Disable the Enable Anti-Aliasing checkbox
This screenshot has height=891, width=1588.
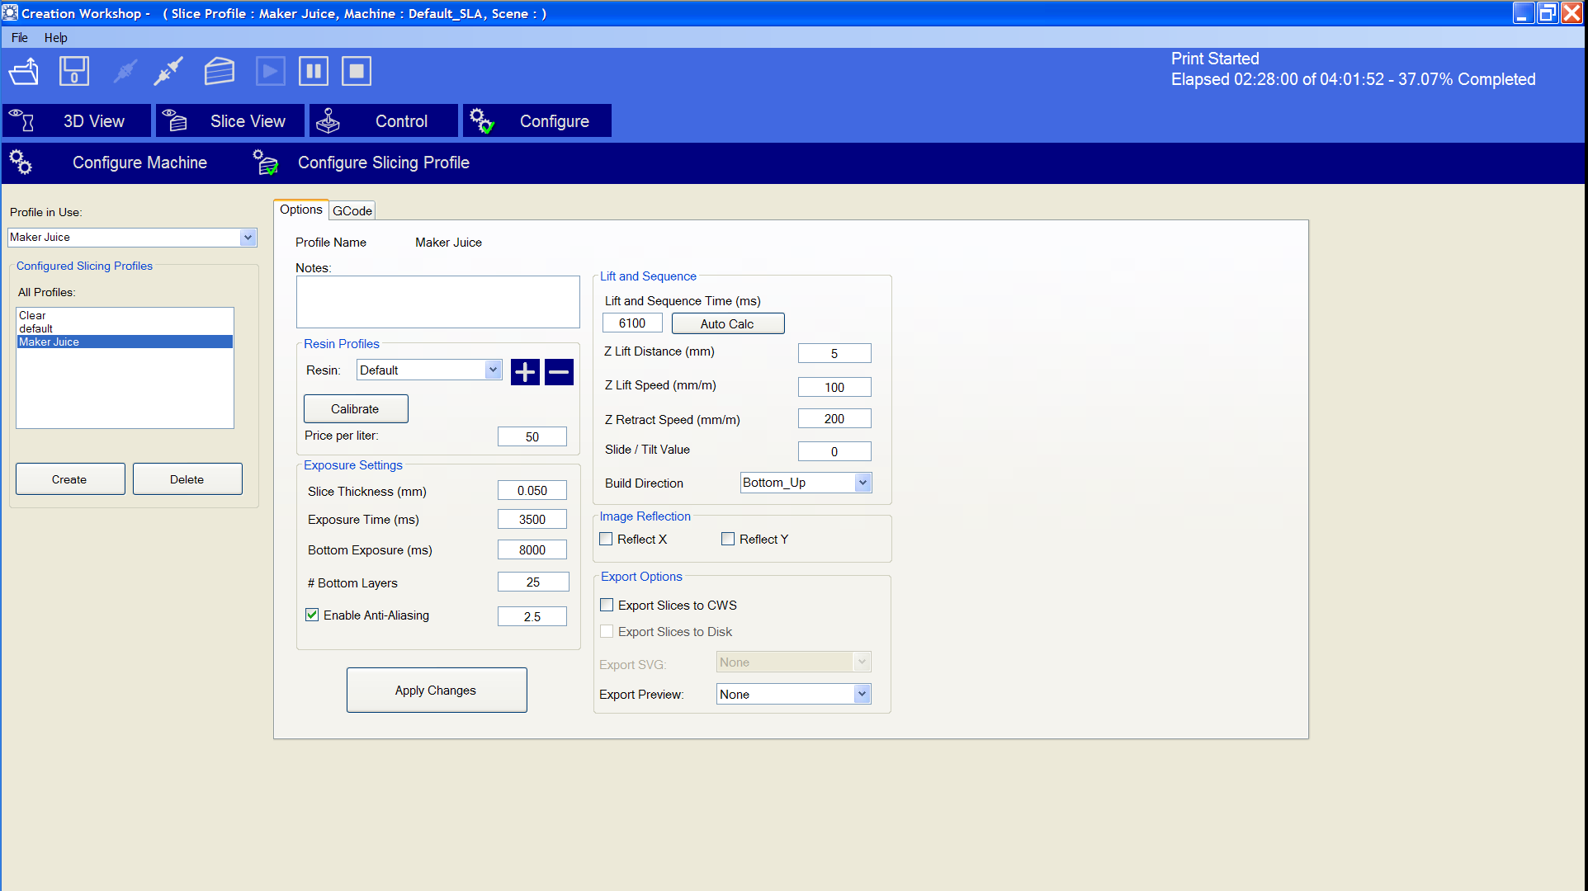click(x=312, y=615)
